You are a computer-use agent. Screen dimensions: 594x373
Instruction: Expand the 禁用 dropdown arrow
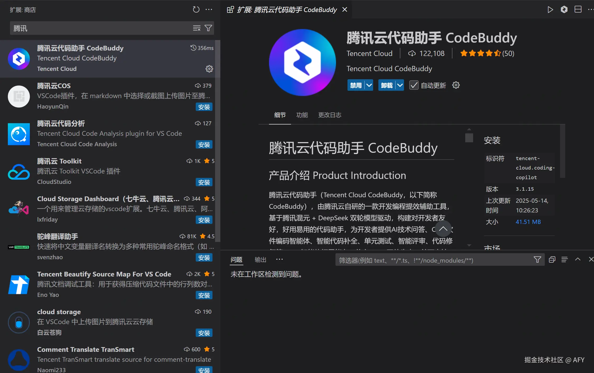(369, 85)
